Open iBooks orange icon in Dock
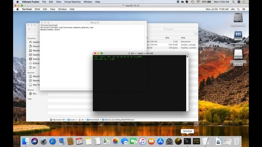 coord(151,141)
